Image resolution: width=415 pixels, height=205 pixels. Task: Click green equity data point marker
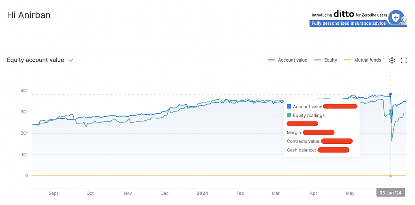pos(390,111)
